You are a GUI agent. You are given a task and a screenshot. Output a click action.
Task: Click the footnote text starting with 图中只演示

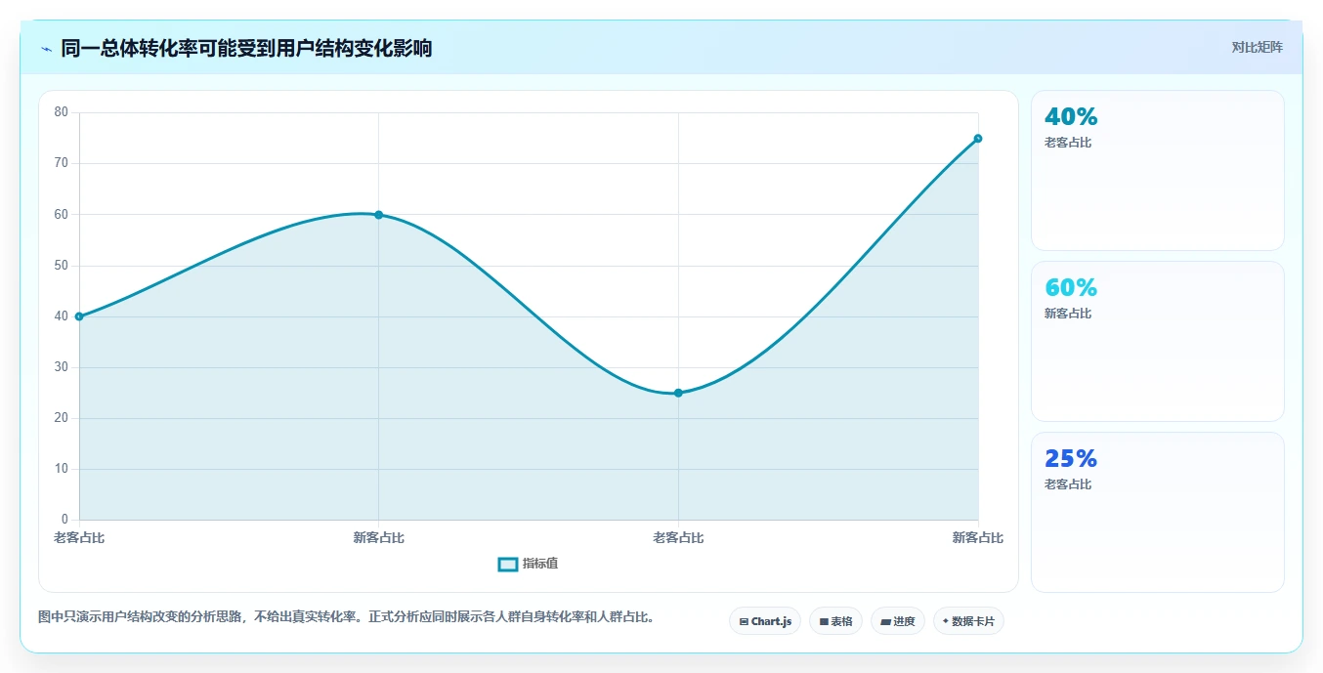tap(346, 617)
